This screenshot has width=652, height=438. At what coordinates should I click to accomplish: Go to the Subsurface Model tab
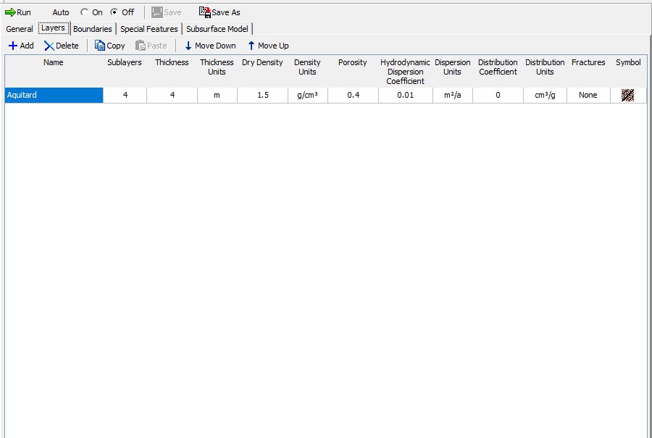[217, 29]
